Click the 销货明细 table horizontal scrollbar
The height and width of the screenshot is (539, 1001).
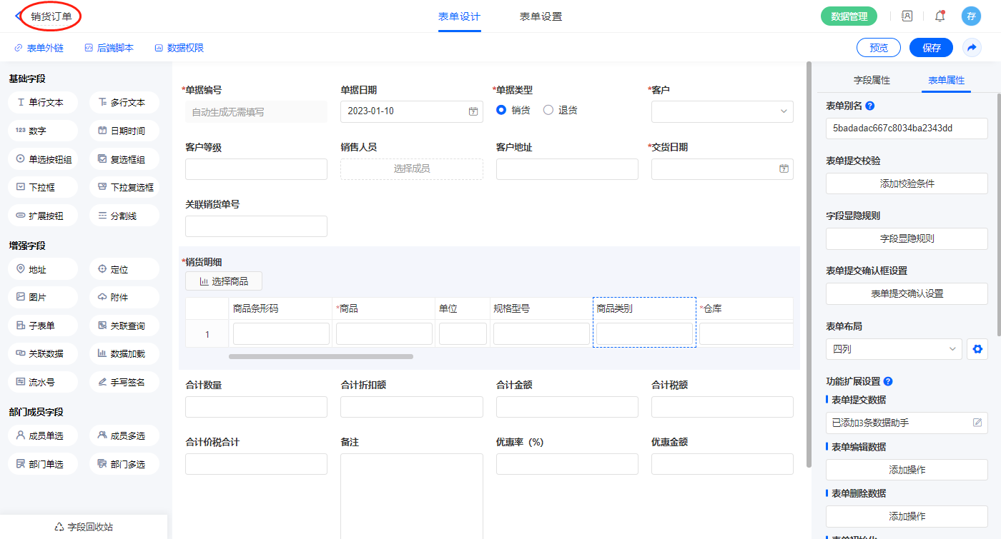click(321, 356)
